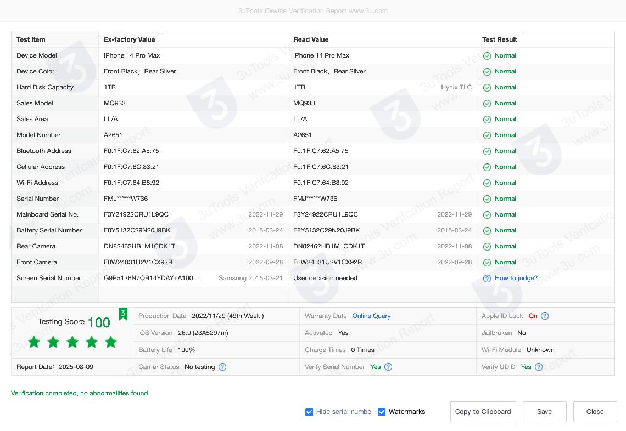Click the User decision needed text
Viewport: 626px width, 431px height.
325,278
